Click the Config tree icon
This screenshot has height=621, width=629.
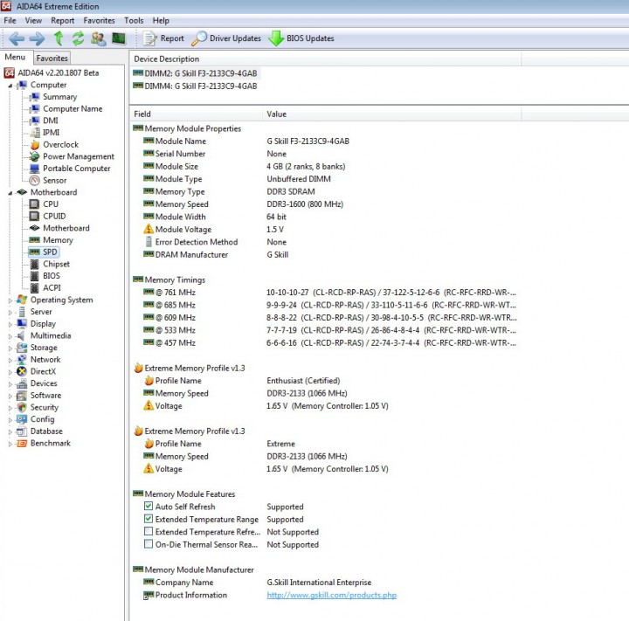pos(22,419)
